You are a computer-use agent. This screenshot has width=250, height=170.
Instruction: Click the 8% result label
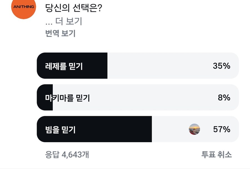pos(224,98)
